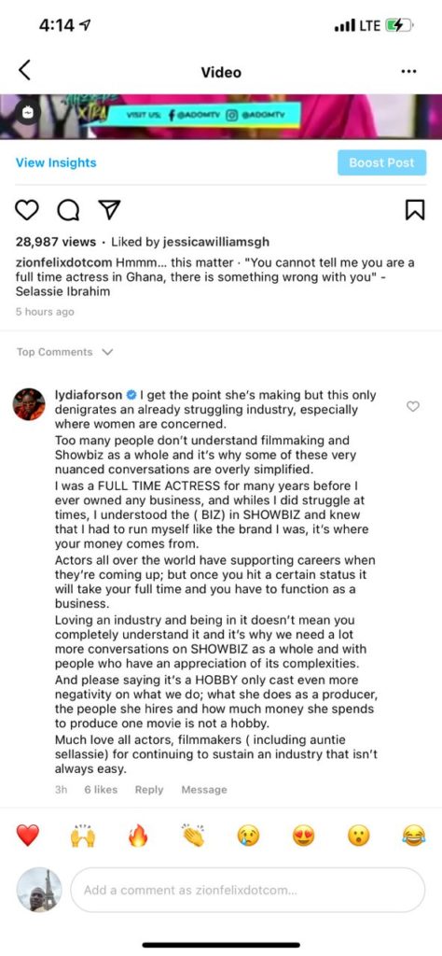Tap the back arrow icon
The image size is (442, 956).
(24, 71)
